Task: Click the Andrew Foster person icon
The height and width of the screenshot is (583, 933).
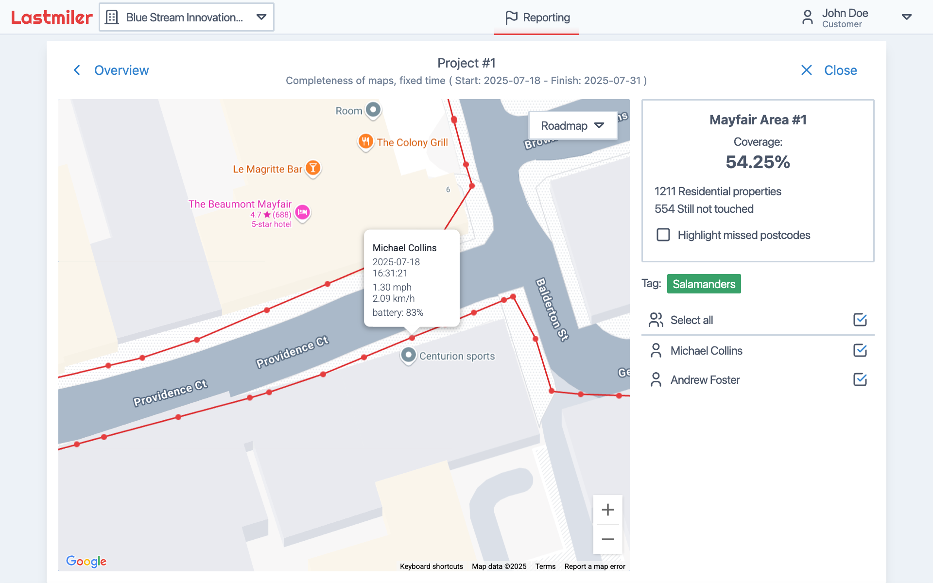Action: 656,379
